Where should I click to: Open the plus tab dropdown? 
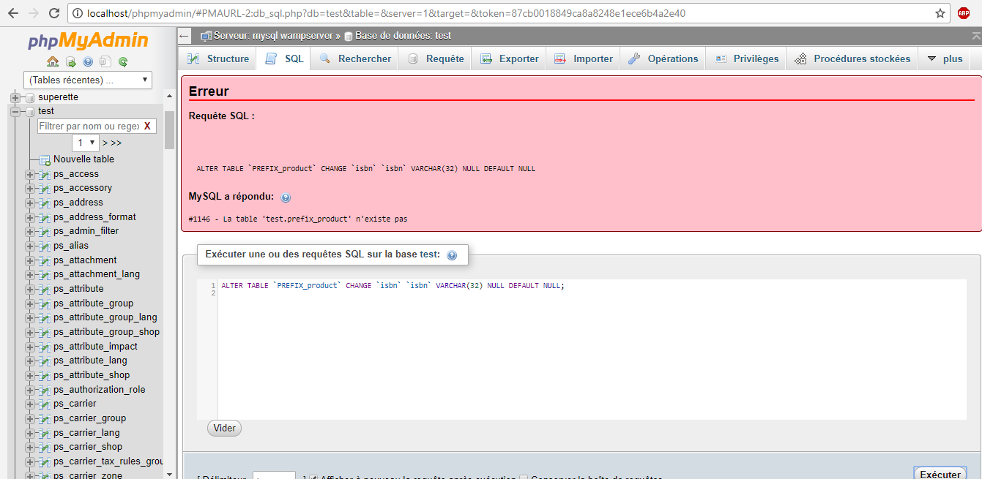point(945,59)
